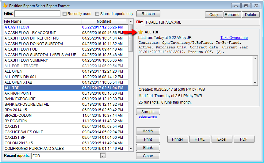Select the CAKLIST SALES ONLE row

pyautogui.click(x=66, y=132)
